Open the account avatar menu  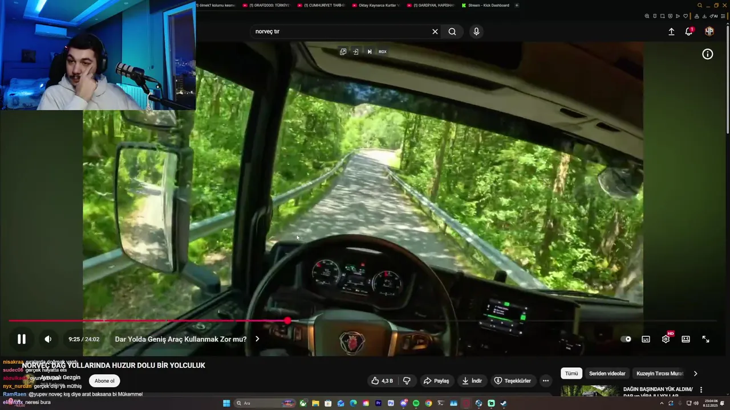pos(709,31)
